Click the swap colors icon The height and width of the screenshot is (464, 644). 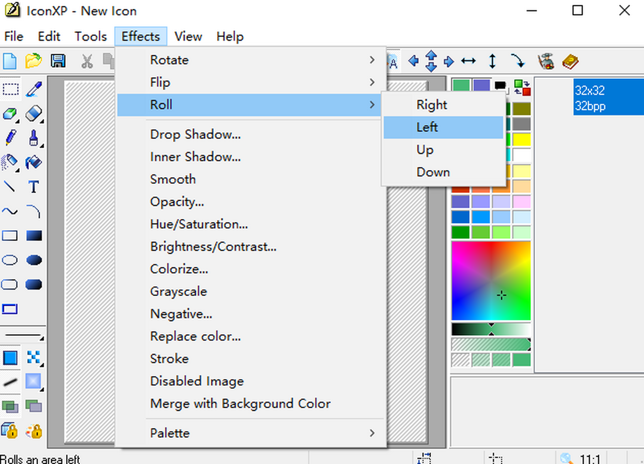(522, 87)
